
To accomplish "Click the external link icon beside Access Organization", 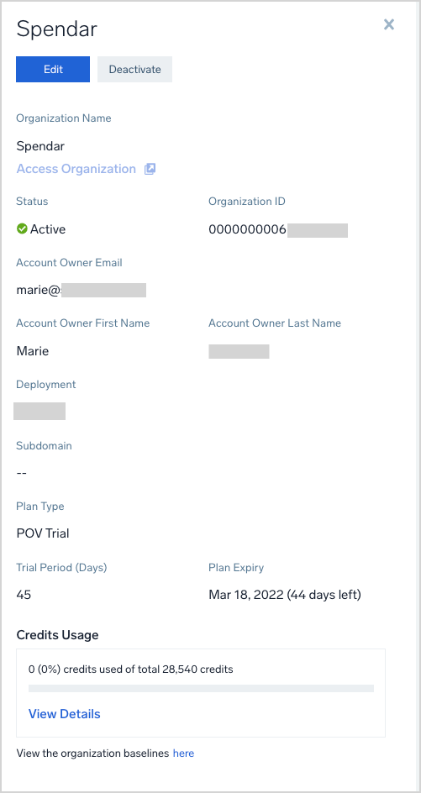I will tap(150, 169).
